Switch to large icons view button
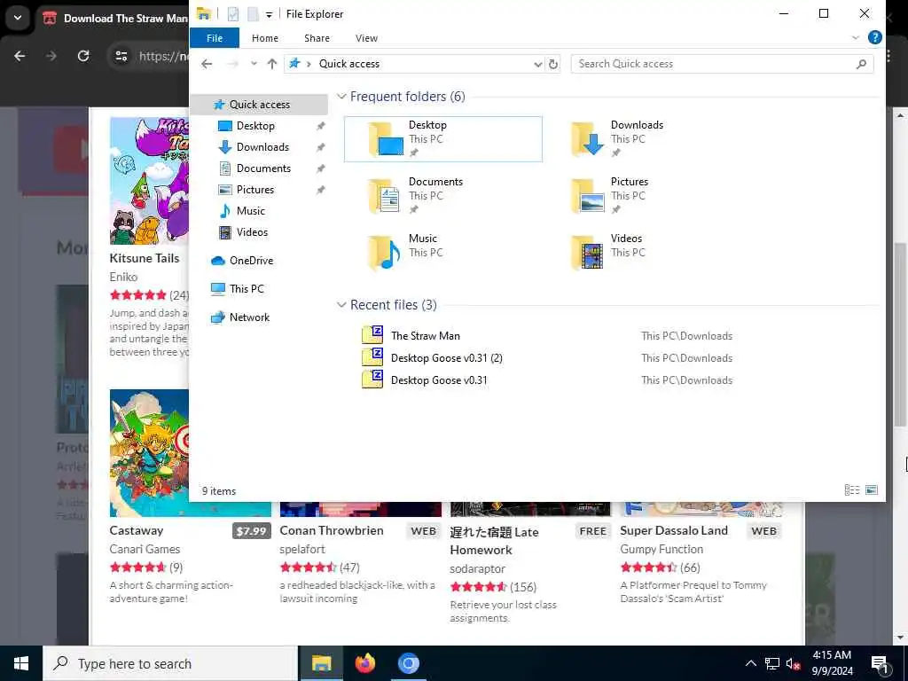Screen dimensions: 908x681 coord(872,490)
